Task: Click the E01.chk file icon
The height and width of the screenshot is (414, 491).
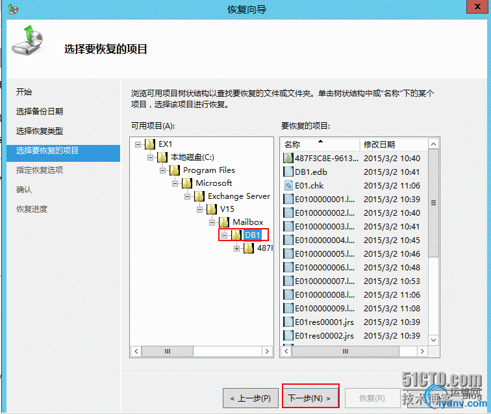Action: pyautogui.click(x=288, y=185)
